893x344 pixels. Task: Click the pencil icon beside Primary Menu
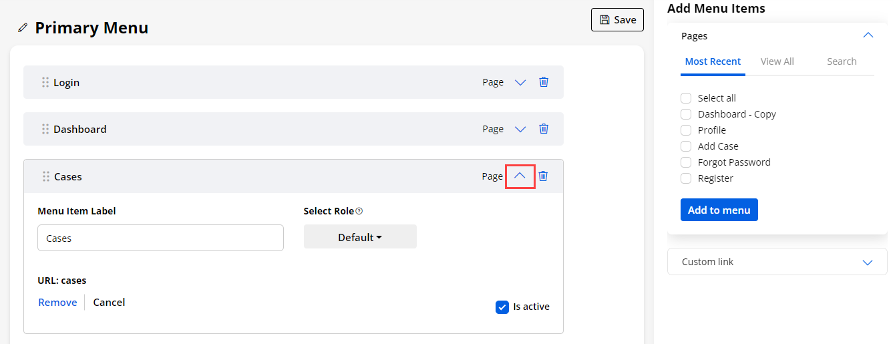(x=23, y=28)
